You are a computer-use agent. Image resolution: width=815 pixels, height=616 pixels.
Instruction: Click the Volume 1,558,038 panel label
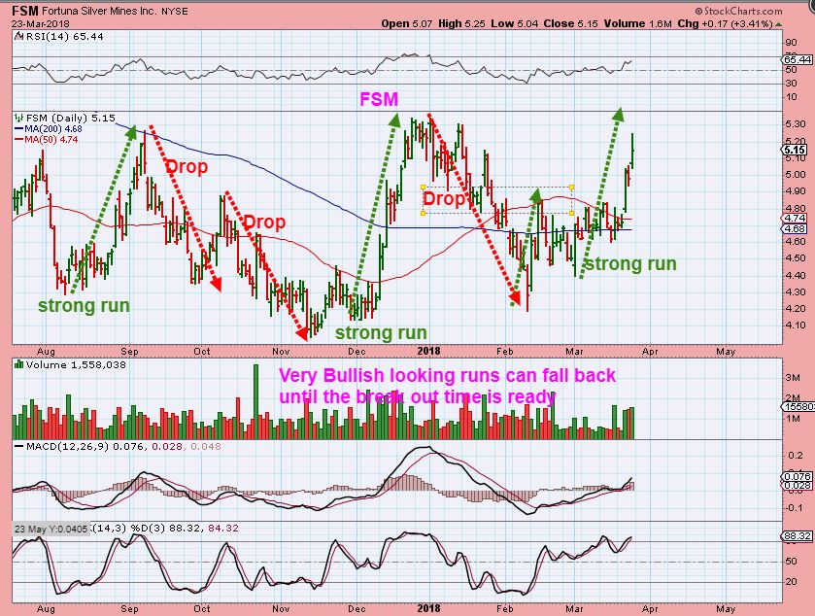[76, 365]
